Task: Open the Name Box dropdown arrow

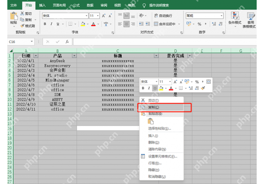Action: (32, 41)
